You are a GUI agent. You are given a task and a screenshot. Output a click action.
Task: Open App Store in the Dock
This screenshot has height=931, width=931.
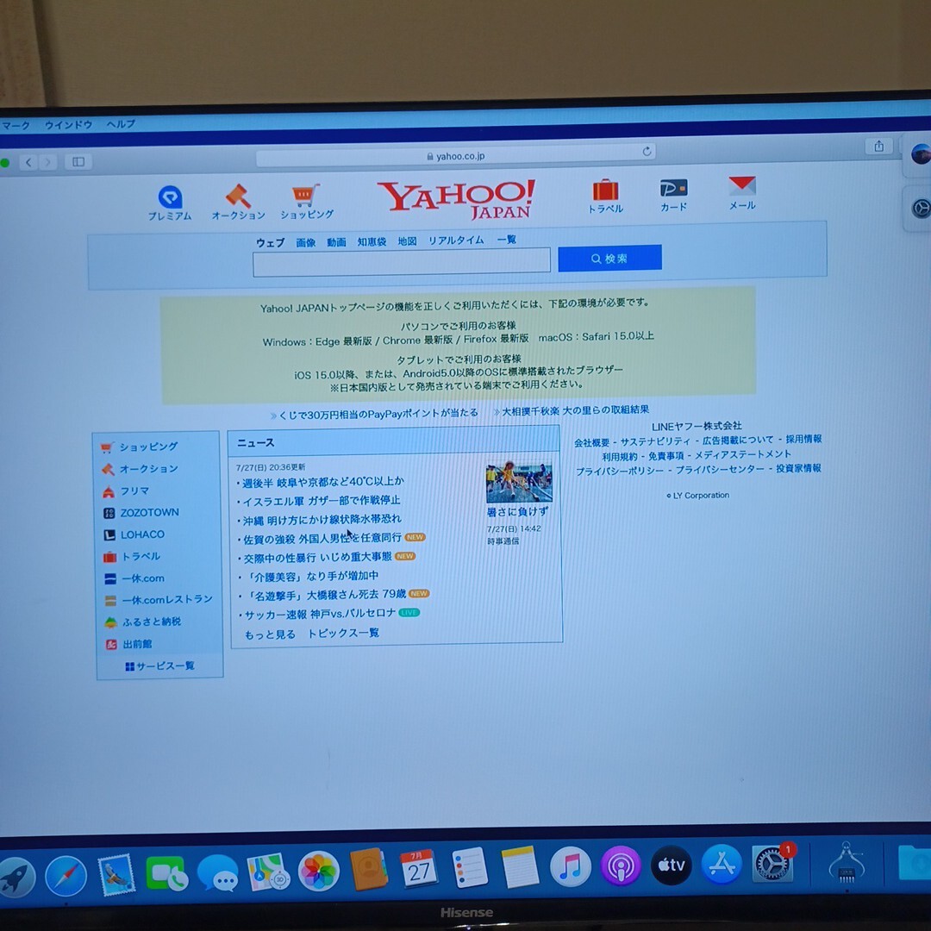[x=722, y=865]
